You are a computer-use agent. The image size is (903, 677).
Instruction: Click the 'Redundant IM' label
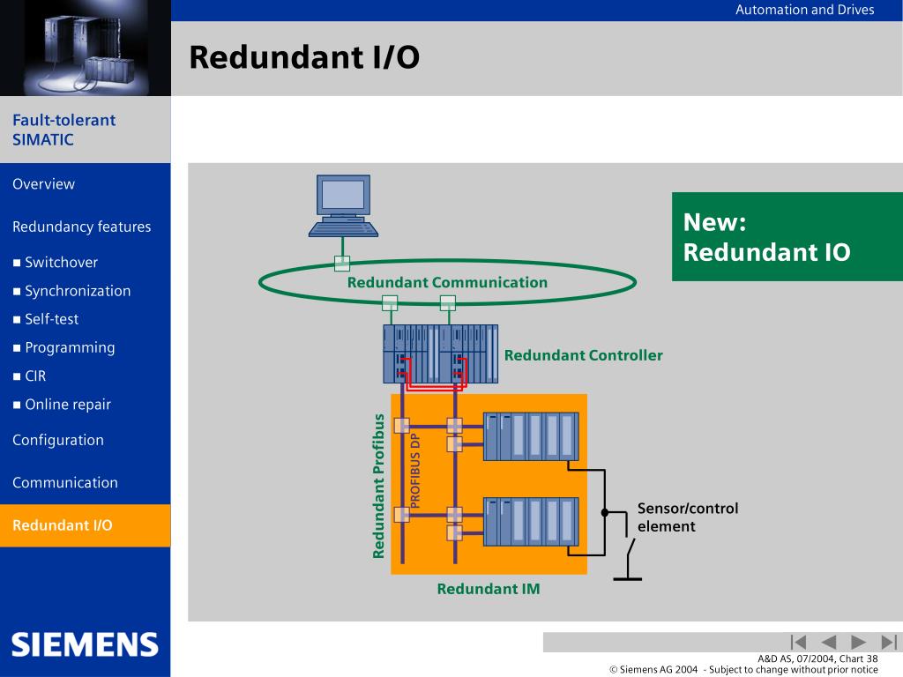pyautogui.click(x=489, y=589)
